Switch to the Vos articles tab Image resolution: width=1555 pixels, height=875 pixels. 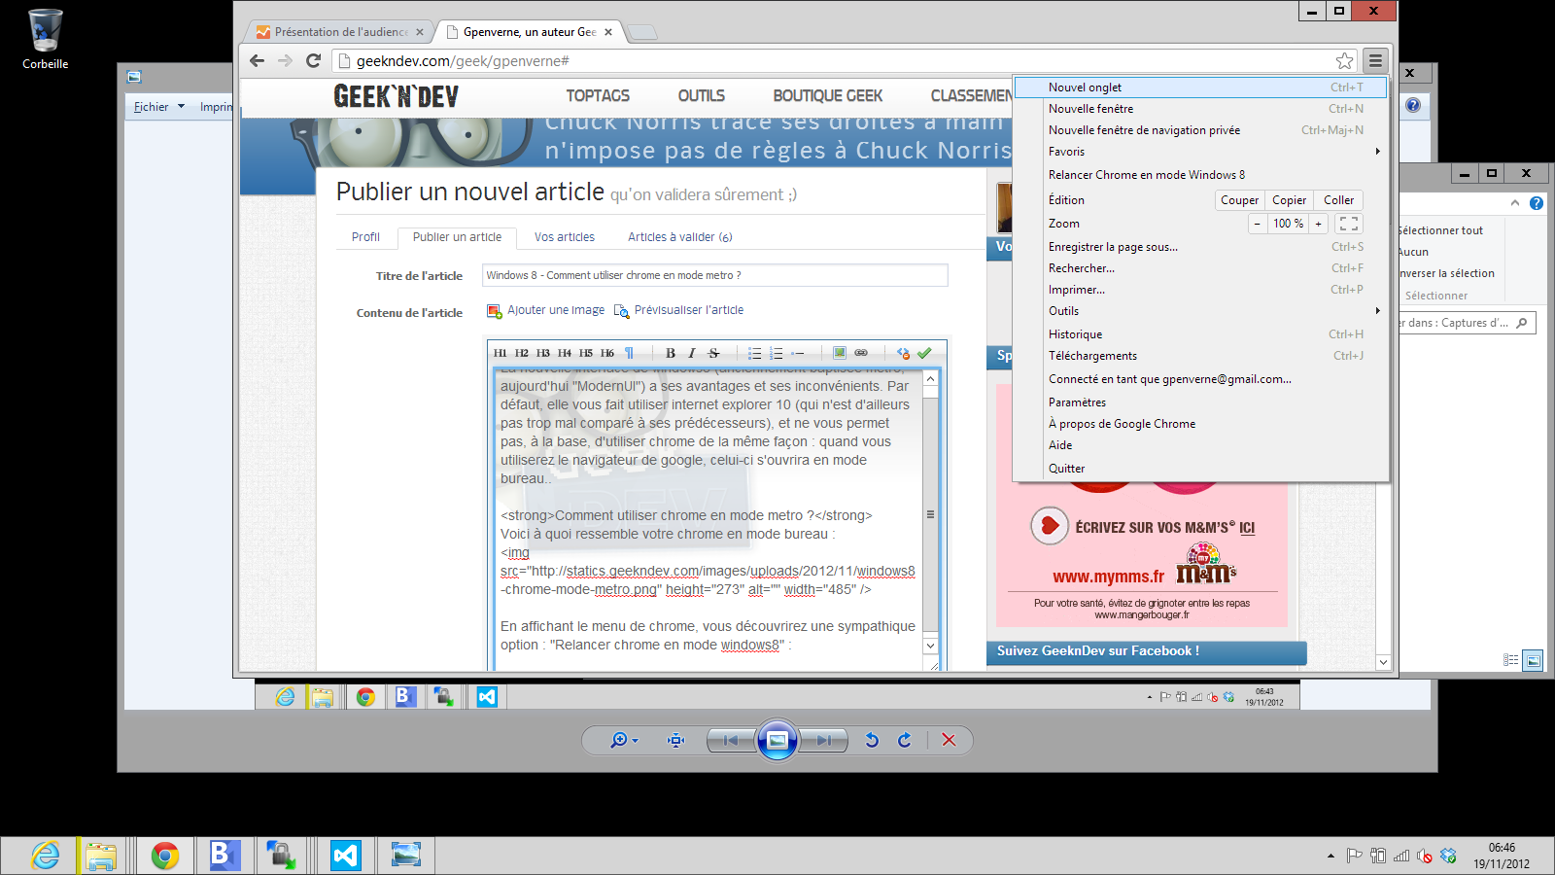[x=565, y=237]
